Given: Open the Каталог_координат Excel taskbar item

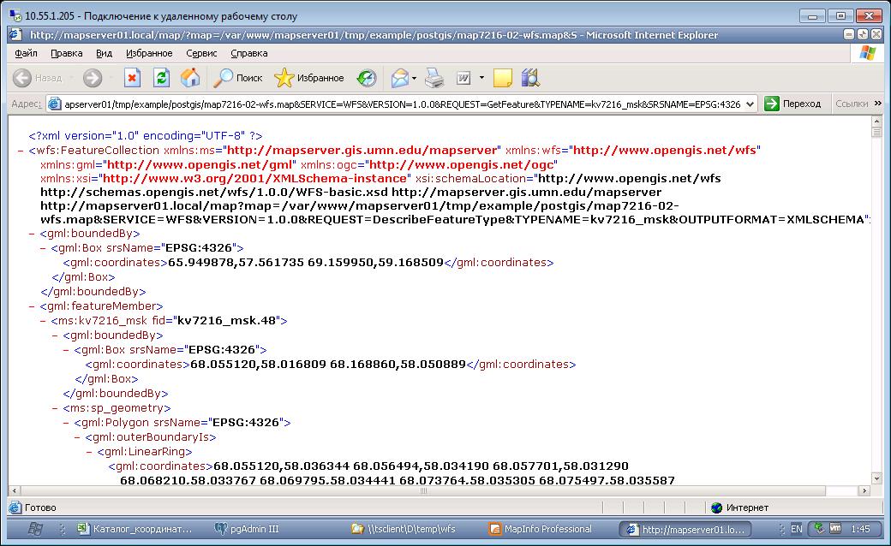Looking at the screenshot, I should click(136, 529).
